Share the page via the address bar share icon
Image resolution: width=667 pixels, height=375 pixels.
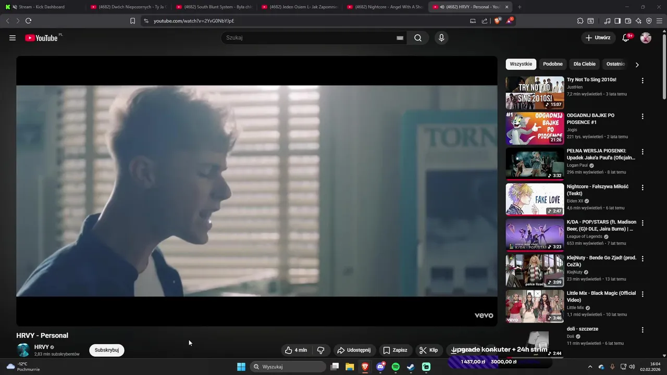(485, 21)
